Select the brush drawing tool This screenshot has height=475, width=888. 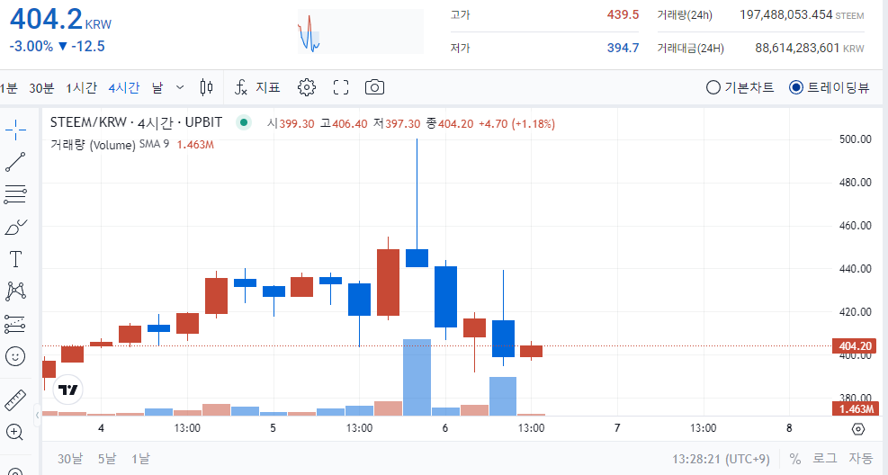pos(15,227)
